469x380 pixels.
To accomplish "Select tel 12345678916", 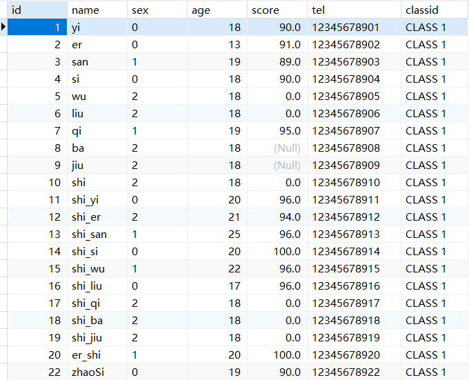I will point(354,286).
